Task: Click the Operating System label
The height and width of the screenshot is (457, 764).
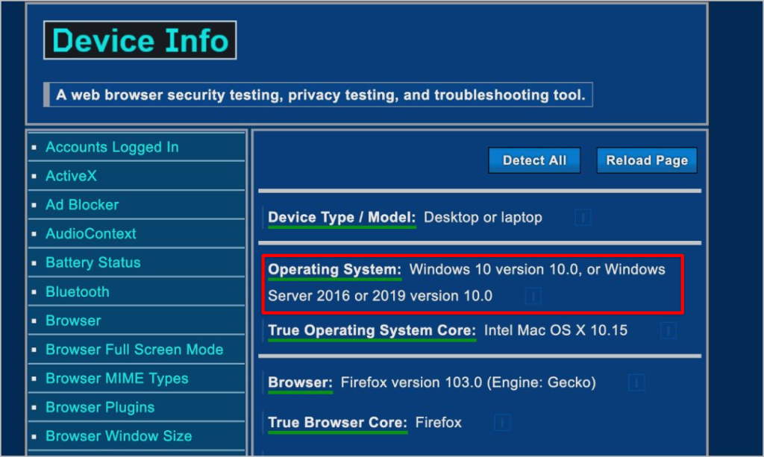Action: [335, 270]
